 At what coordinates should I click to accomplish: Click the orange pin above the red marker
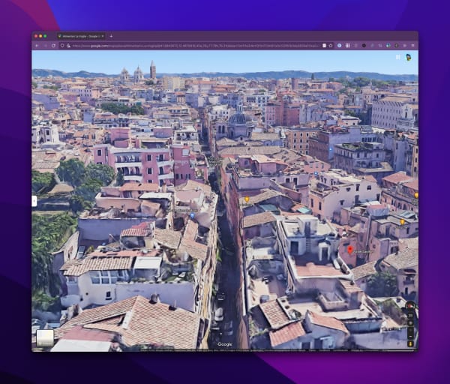[402, 222]
